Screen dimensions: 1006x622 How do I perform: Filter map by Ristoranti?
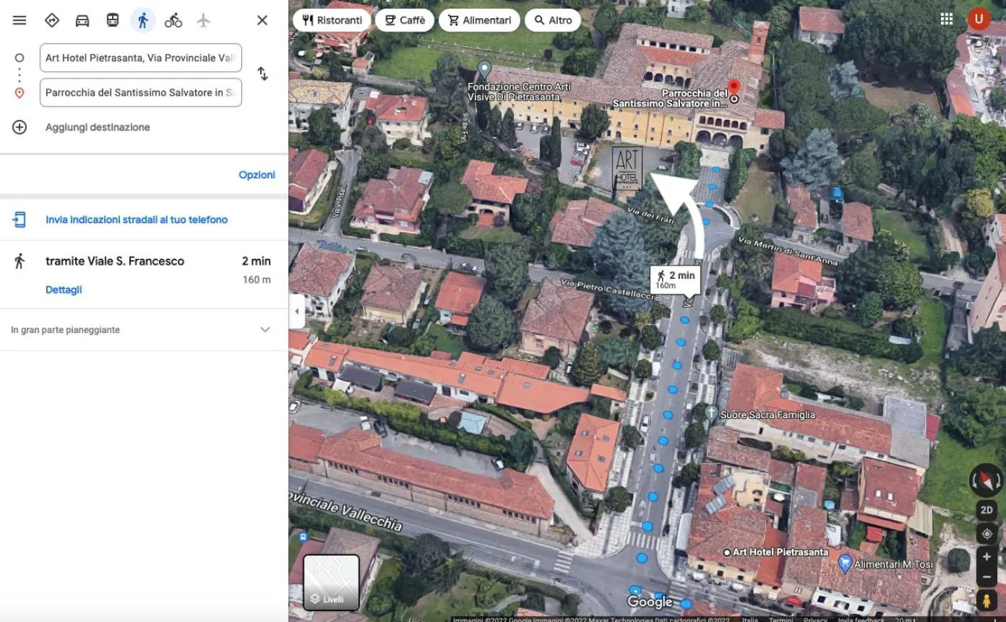click(x=331, y=20)
